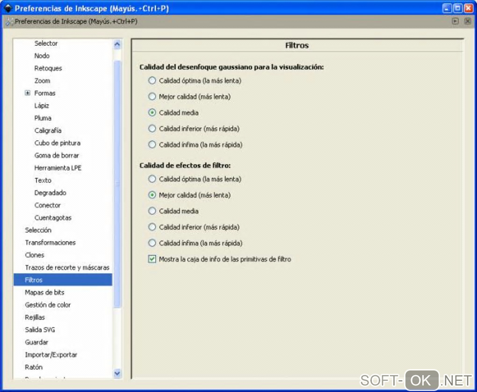Open the Salida SVG preferences page

coord(40,330)
